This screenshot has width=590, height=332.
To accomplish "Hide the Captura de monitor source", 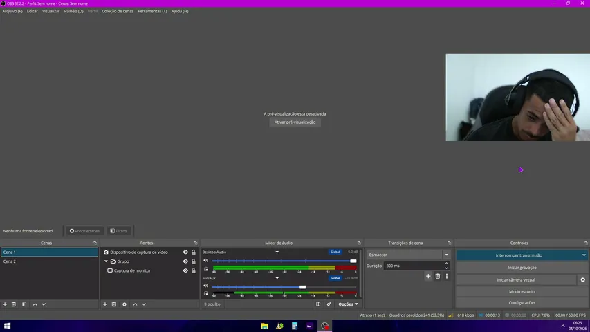I will (185, 270).
